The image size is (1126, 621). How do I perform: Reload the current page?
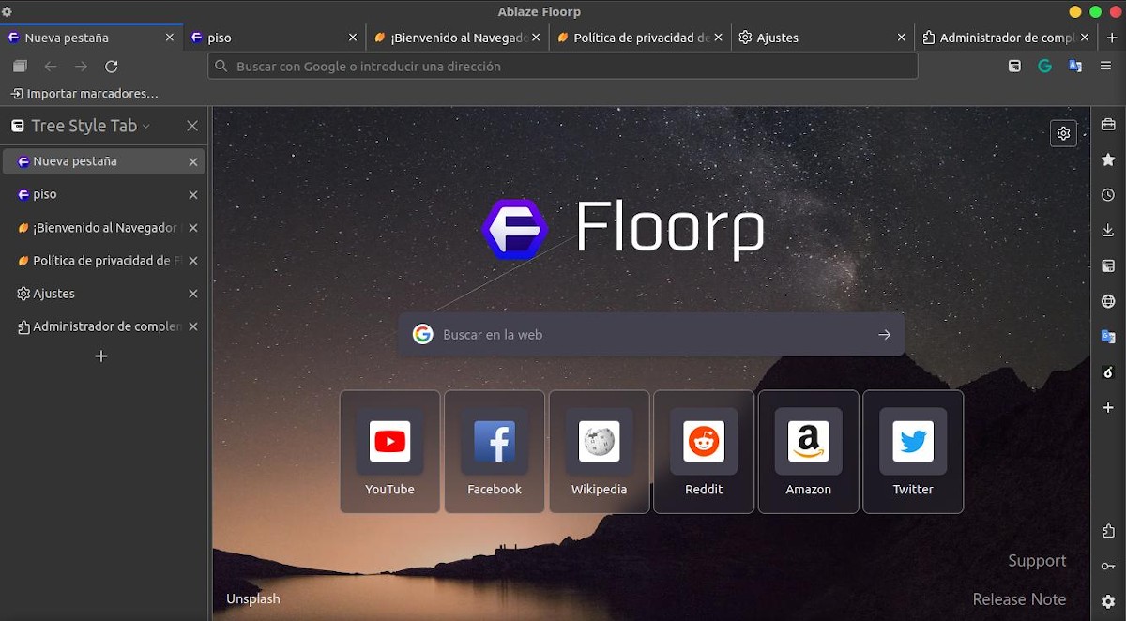(x=112, y=67)
